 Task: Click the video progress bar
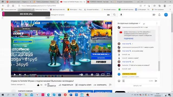[x=61, y=72]
